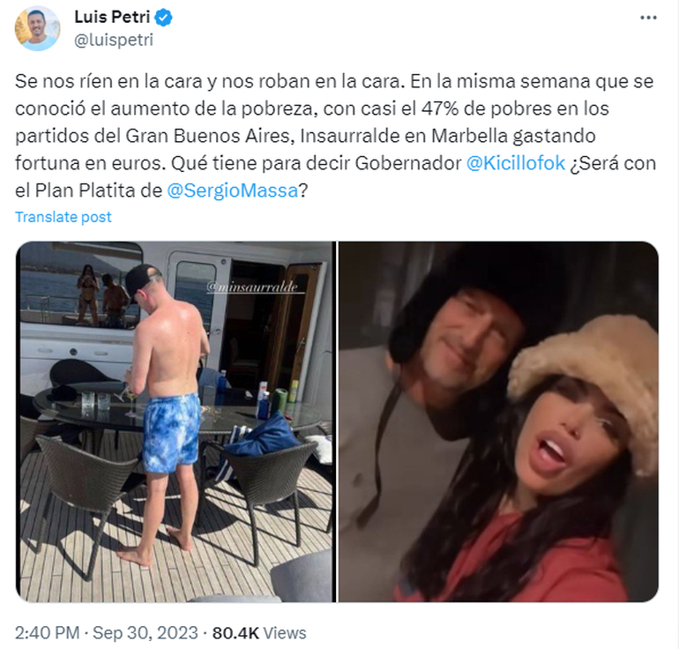679x649 pixels.
Task: Open the three-dot more options menu
Action: 648,18
